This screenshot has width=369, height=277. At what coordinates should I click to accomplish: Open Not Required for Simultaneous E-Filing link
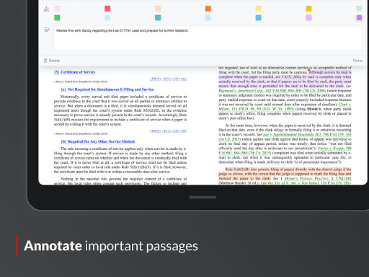tap(107, 89)
